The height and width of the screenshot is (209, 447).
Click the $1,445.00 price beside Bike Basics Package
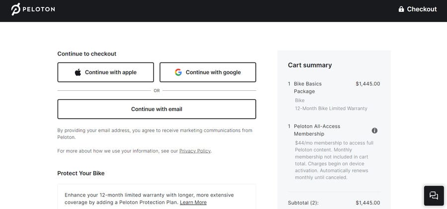pyautogui.click(x=368, y=84)
